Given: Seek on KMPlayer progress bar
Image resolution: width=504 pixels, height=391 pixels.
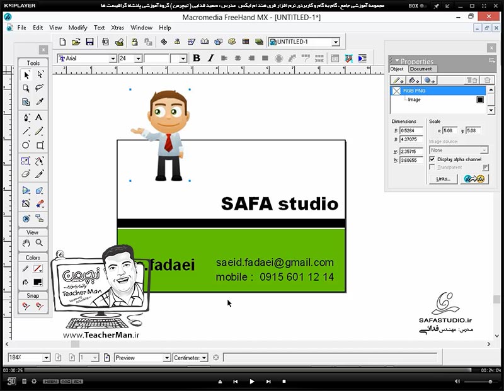Looking at the screenshot, I should [248, 370].
